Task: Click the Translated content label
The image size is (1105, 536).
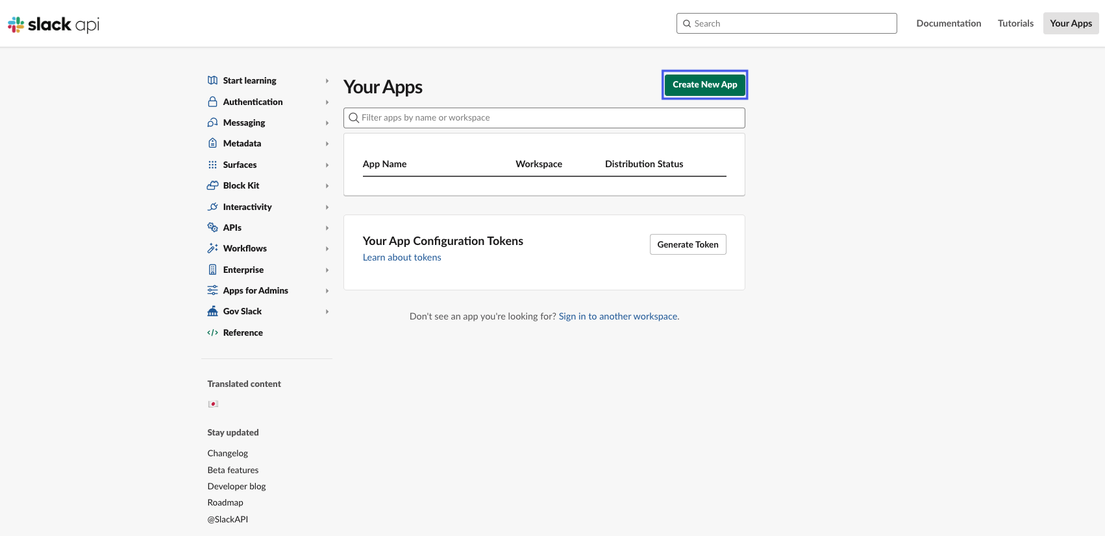Action: 244,384
